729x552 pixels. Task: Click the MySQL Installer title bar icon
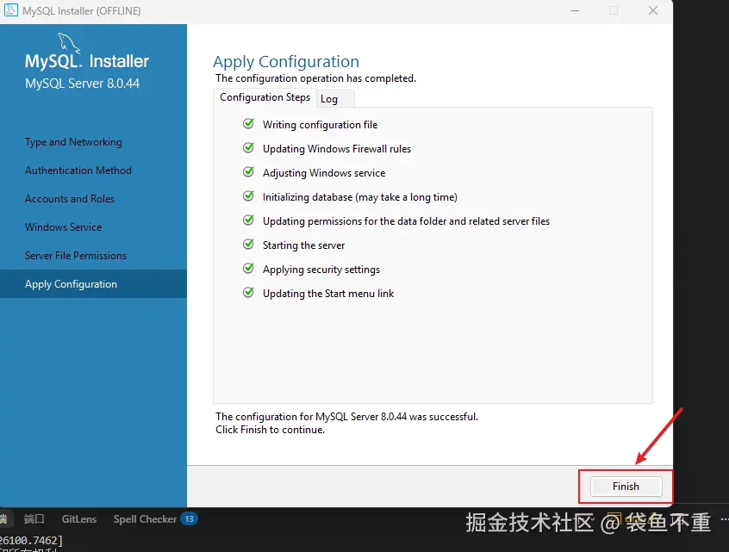[10, 10]
